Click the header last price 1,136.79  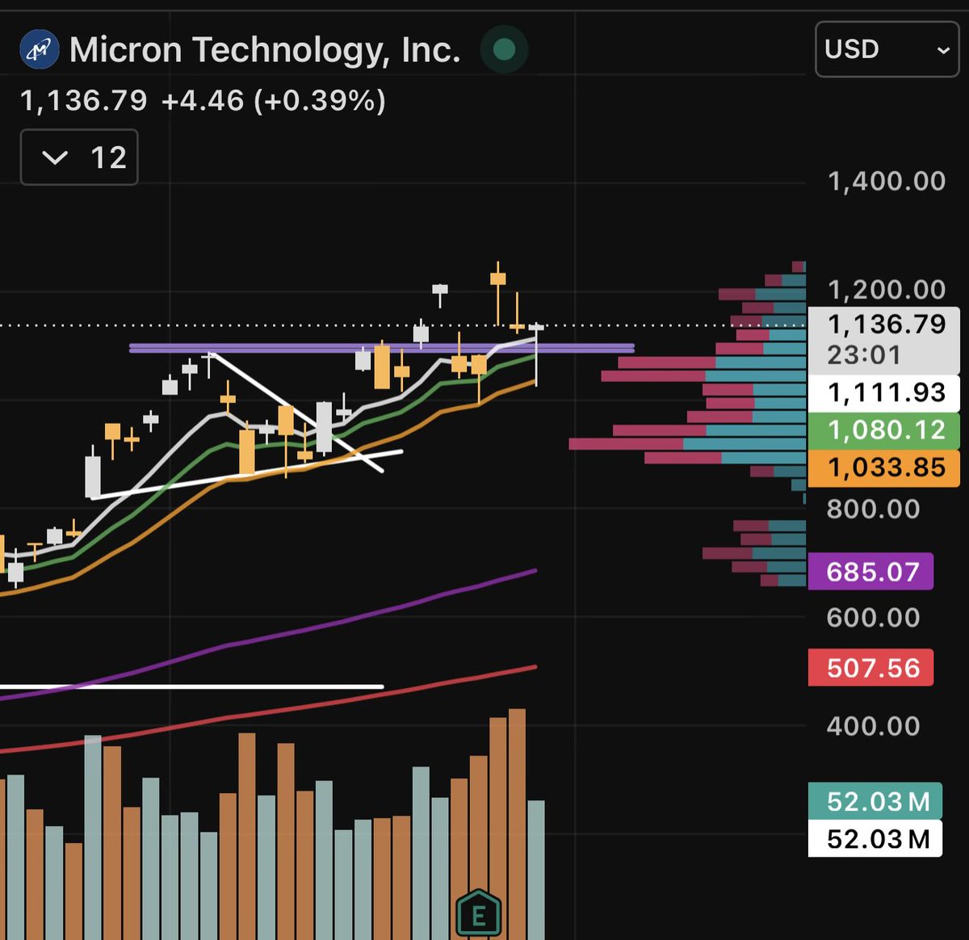(x=84, y=101)
